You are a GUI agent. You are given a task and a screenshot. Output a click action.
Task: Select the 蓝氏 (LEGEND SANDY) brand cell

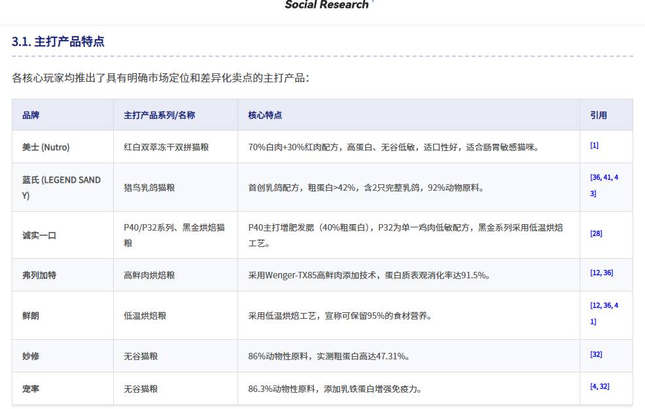(61, 188)
